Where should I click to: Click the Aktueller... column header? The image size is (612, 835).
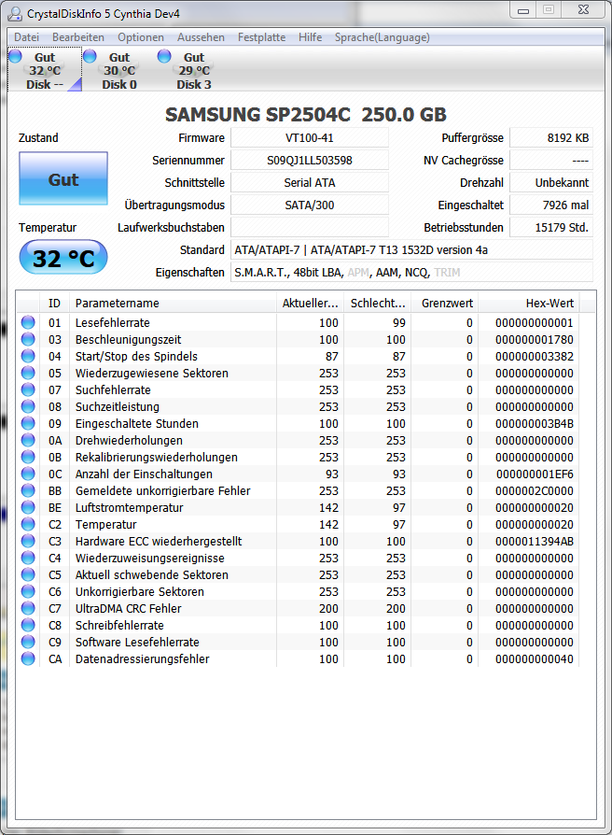coord(310,303)
